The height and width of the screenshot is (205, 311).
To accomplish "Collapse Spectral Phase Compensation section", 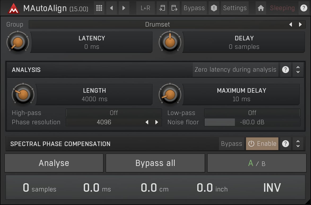I will click(298, 144).
